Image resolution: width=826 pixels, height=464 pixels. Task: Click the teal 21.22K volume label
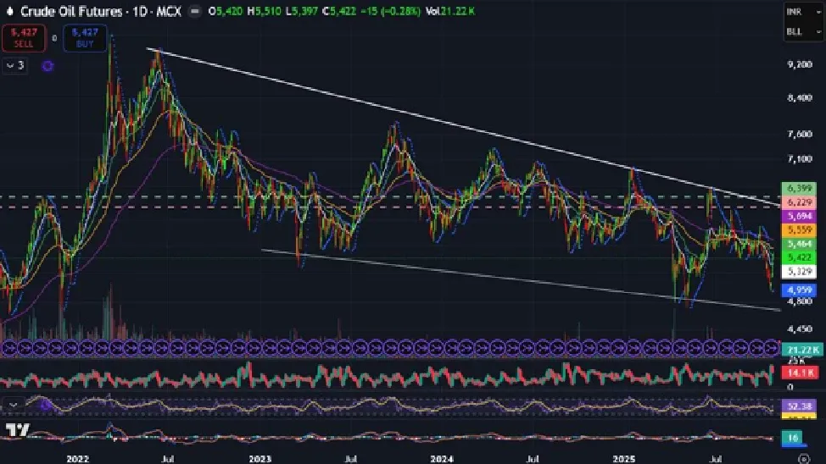(801, 350)
